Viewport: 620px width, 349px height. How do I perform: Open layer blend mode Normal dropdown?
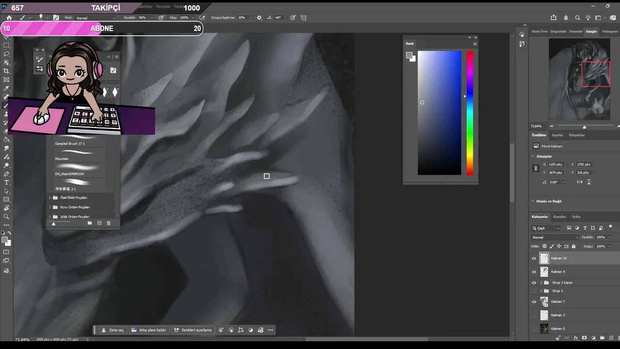pyautogui.click(x=555, y=238)
